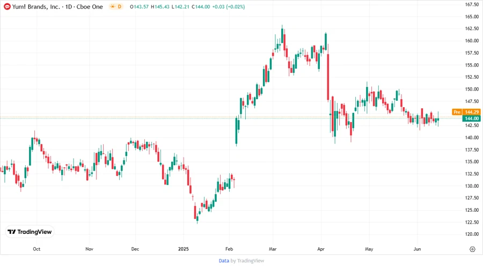Click the 157.50 price axis value
The image size is (483, 267).
tap(472, 53)
